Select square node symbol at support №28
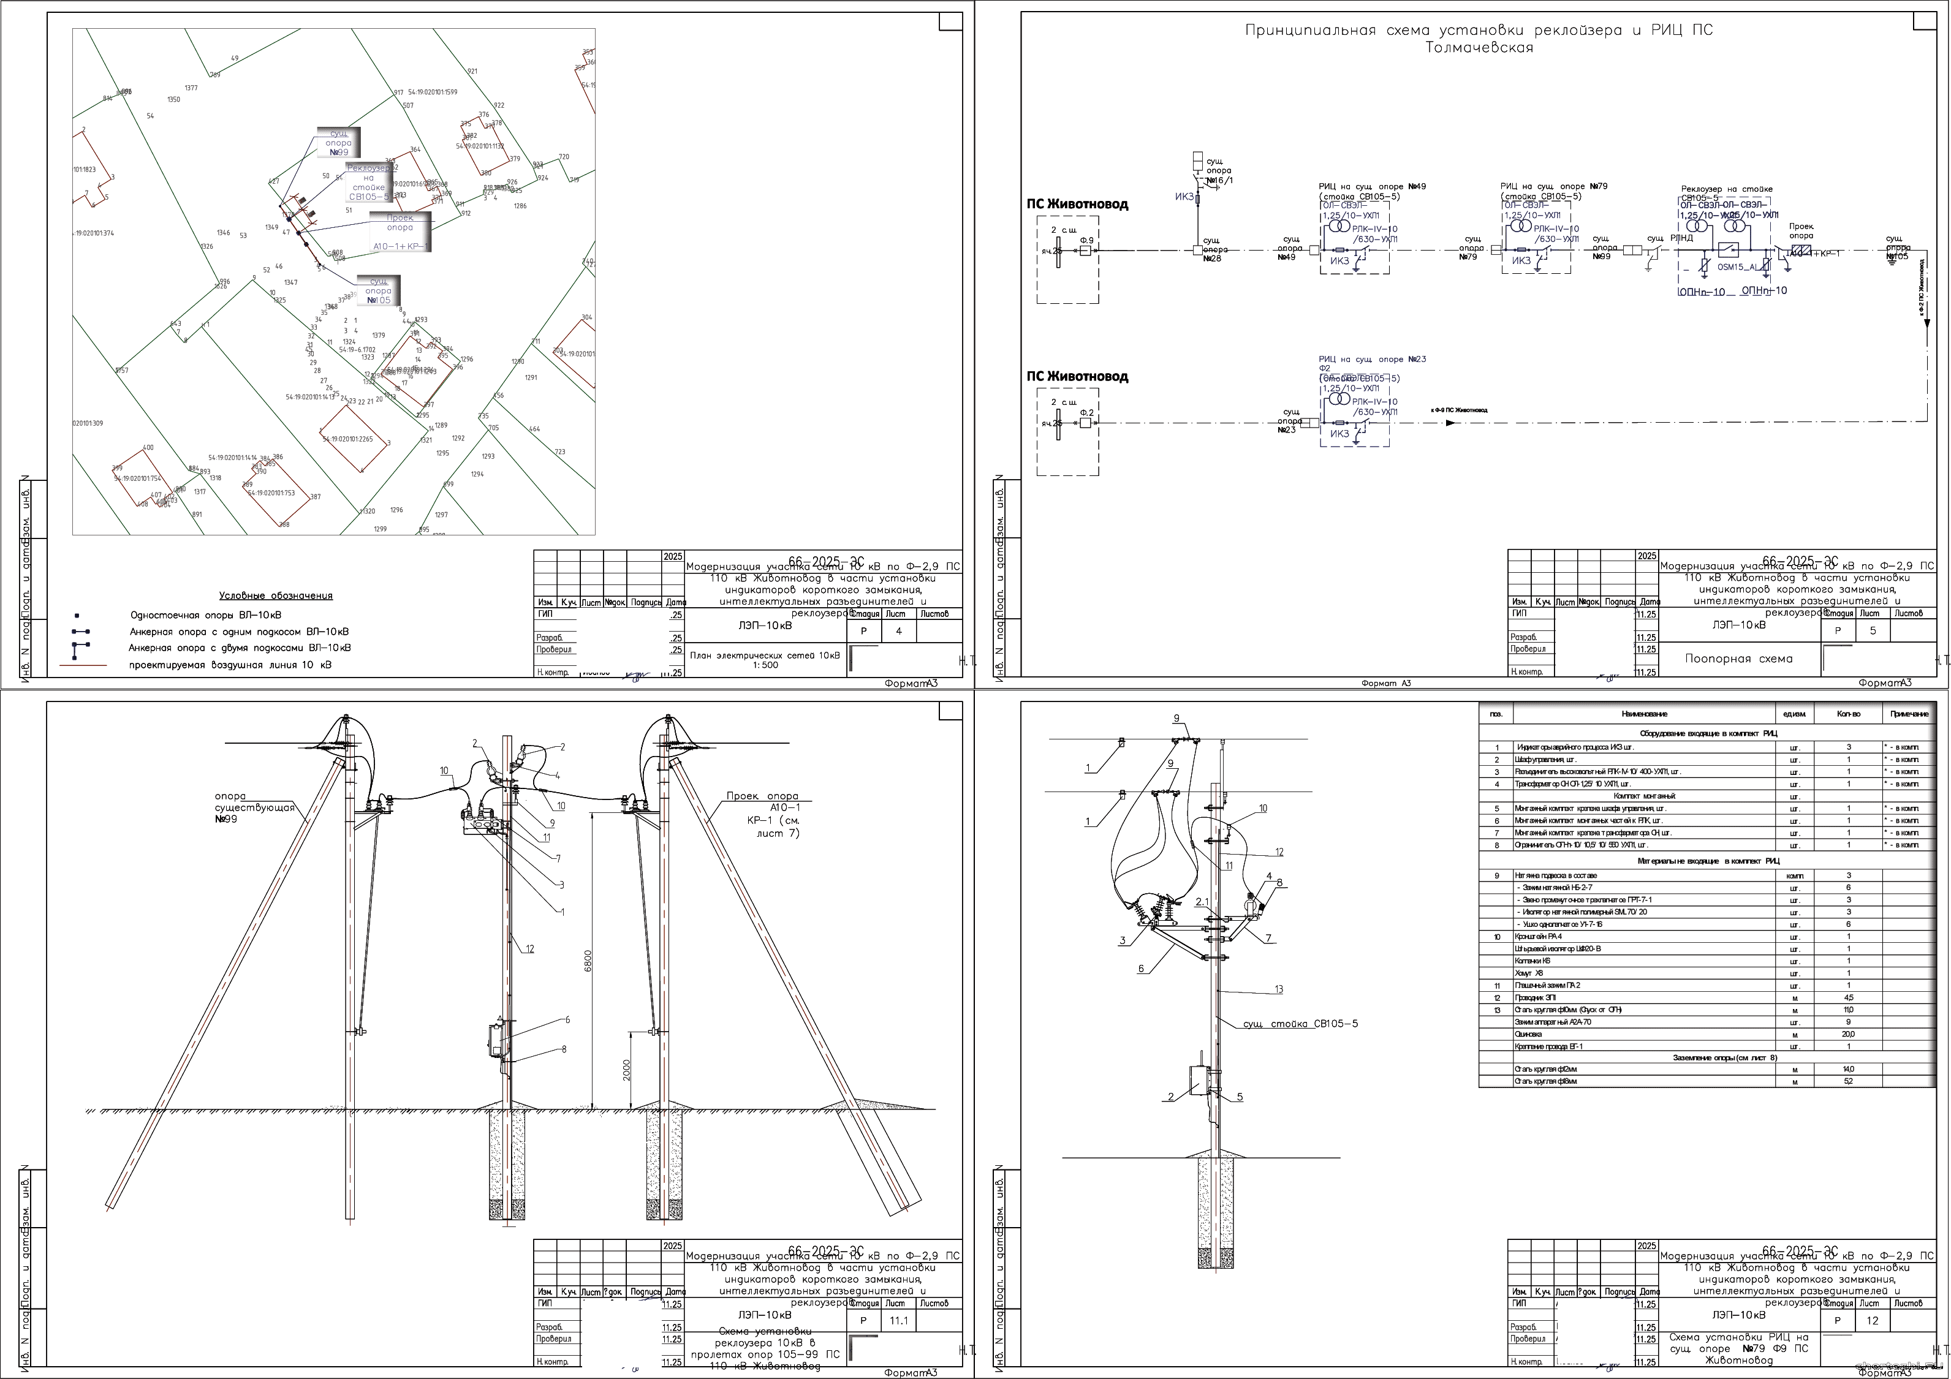The height and width of the screenshot is (1379, 1951). (1198, 251)
